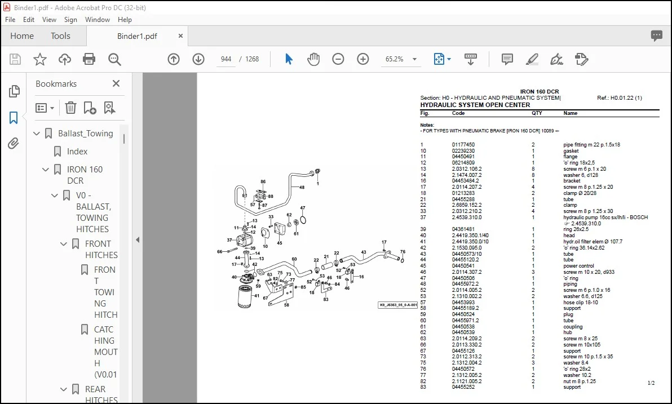Viewport: 672px width, 404px height.
Task: Select the Binder1.pdf document tab
Action: 137,36
